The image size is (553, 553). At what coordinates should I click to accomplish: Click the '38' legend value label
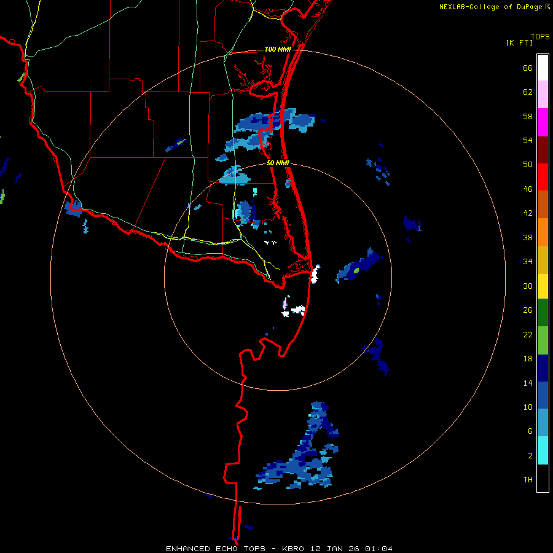(528, 237)
